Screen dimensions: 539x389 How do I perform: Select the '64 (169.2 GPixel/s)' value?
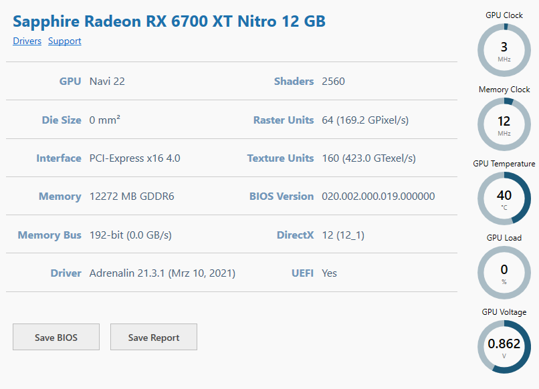pos(365,120)
